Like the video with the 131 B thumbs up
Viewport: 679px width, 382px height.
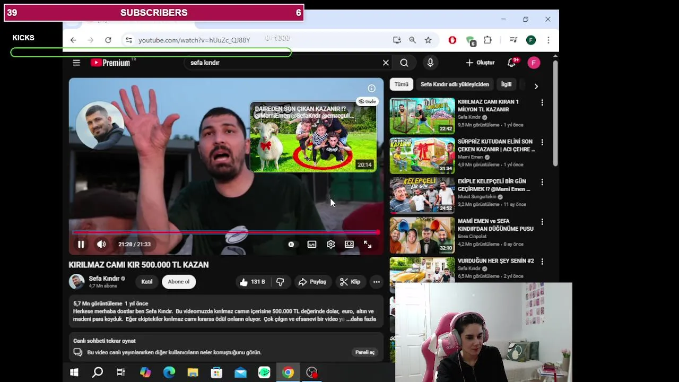coord(252,282)
